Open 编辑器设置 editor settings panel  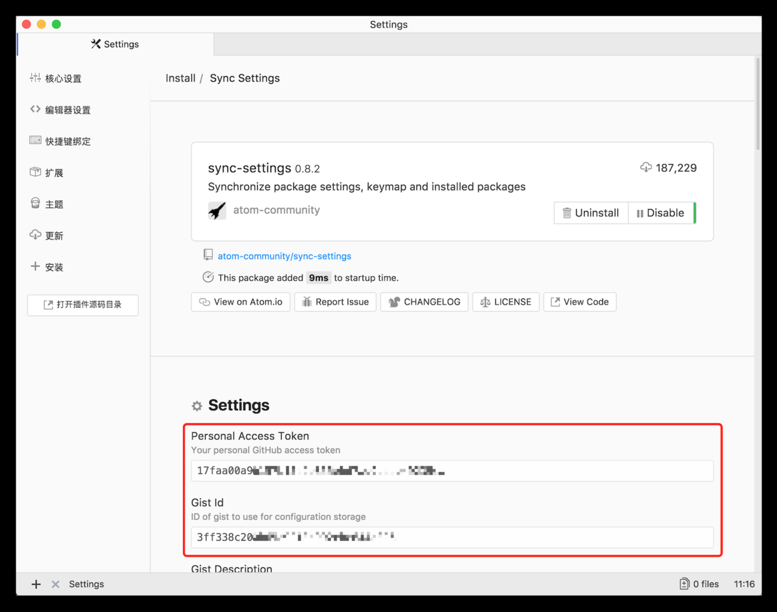click(67, 110)
